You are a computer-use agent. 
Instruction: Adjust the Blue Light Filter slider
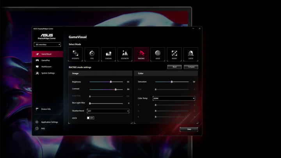[x=106, y=103]
